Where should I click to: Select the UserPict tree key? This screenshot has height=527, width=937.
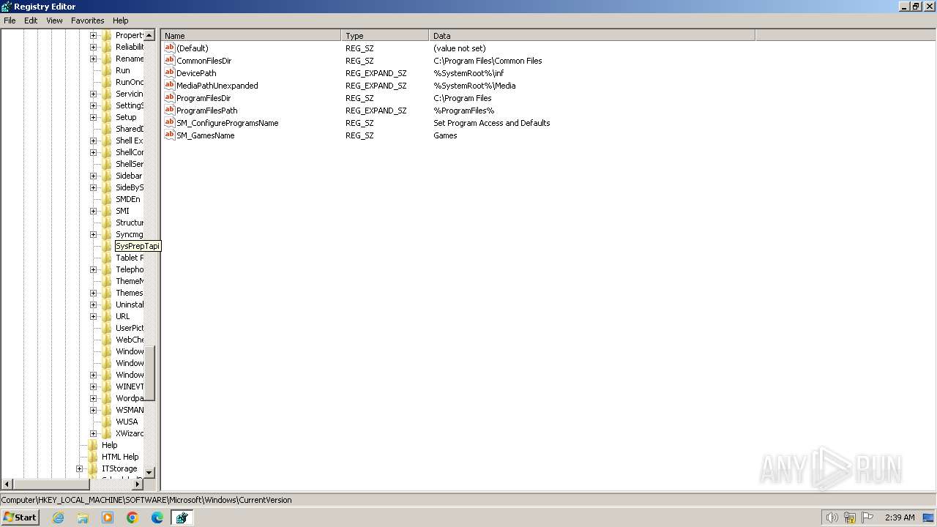[x=130, y=328]
